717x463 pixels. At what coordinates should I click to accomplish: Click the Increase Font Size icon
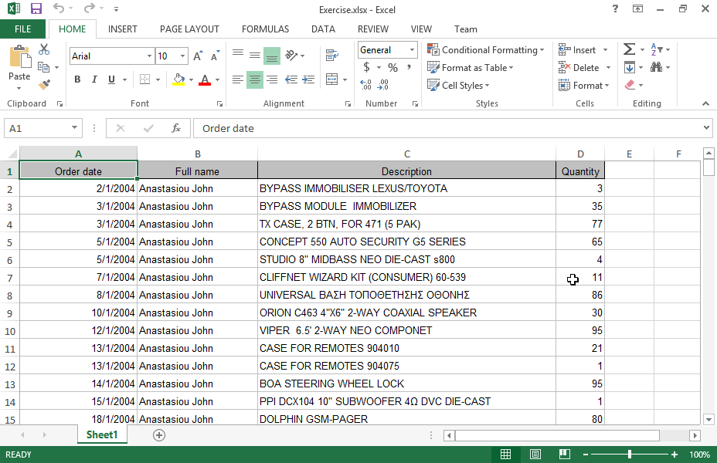pos(198,56)
